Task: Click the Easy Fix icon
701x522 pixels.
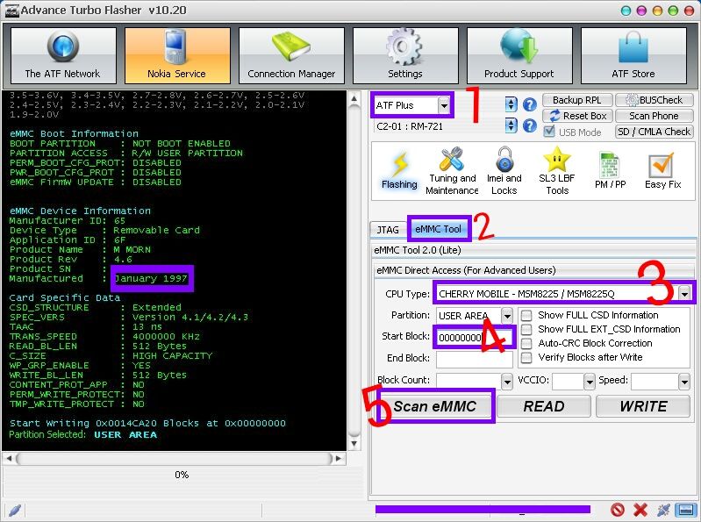Action: [x=662, y=170]
